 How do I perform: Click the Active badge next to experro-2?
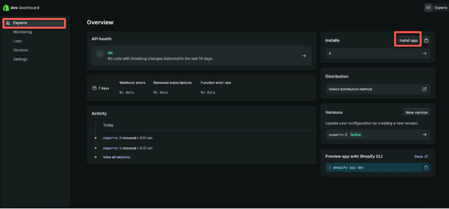coord(356,135)
